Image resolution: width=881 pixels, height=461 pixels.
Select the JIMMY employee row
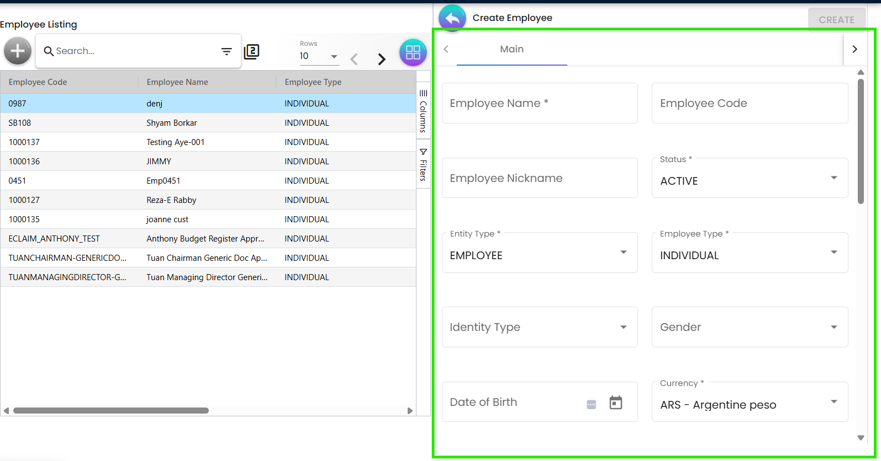point(208,162)
